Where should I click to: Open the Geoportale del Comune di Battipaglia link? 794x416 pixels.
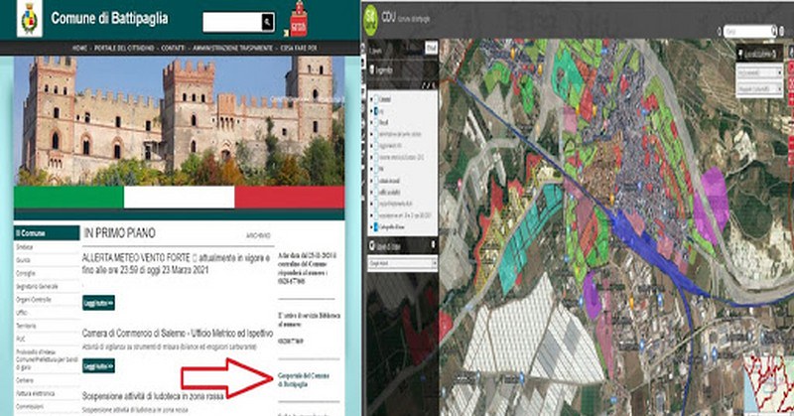click(303, 379)
